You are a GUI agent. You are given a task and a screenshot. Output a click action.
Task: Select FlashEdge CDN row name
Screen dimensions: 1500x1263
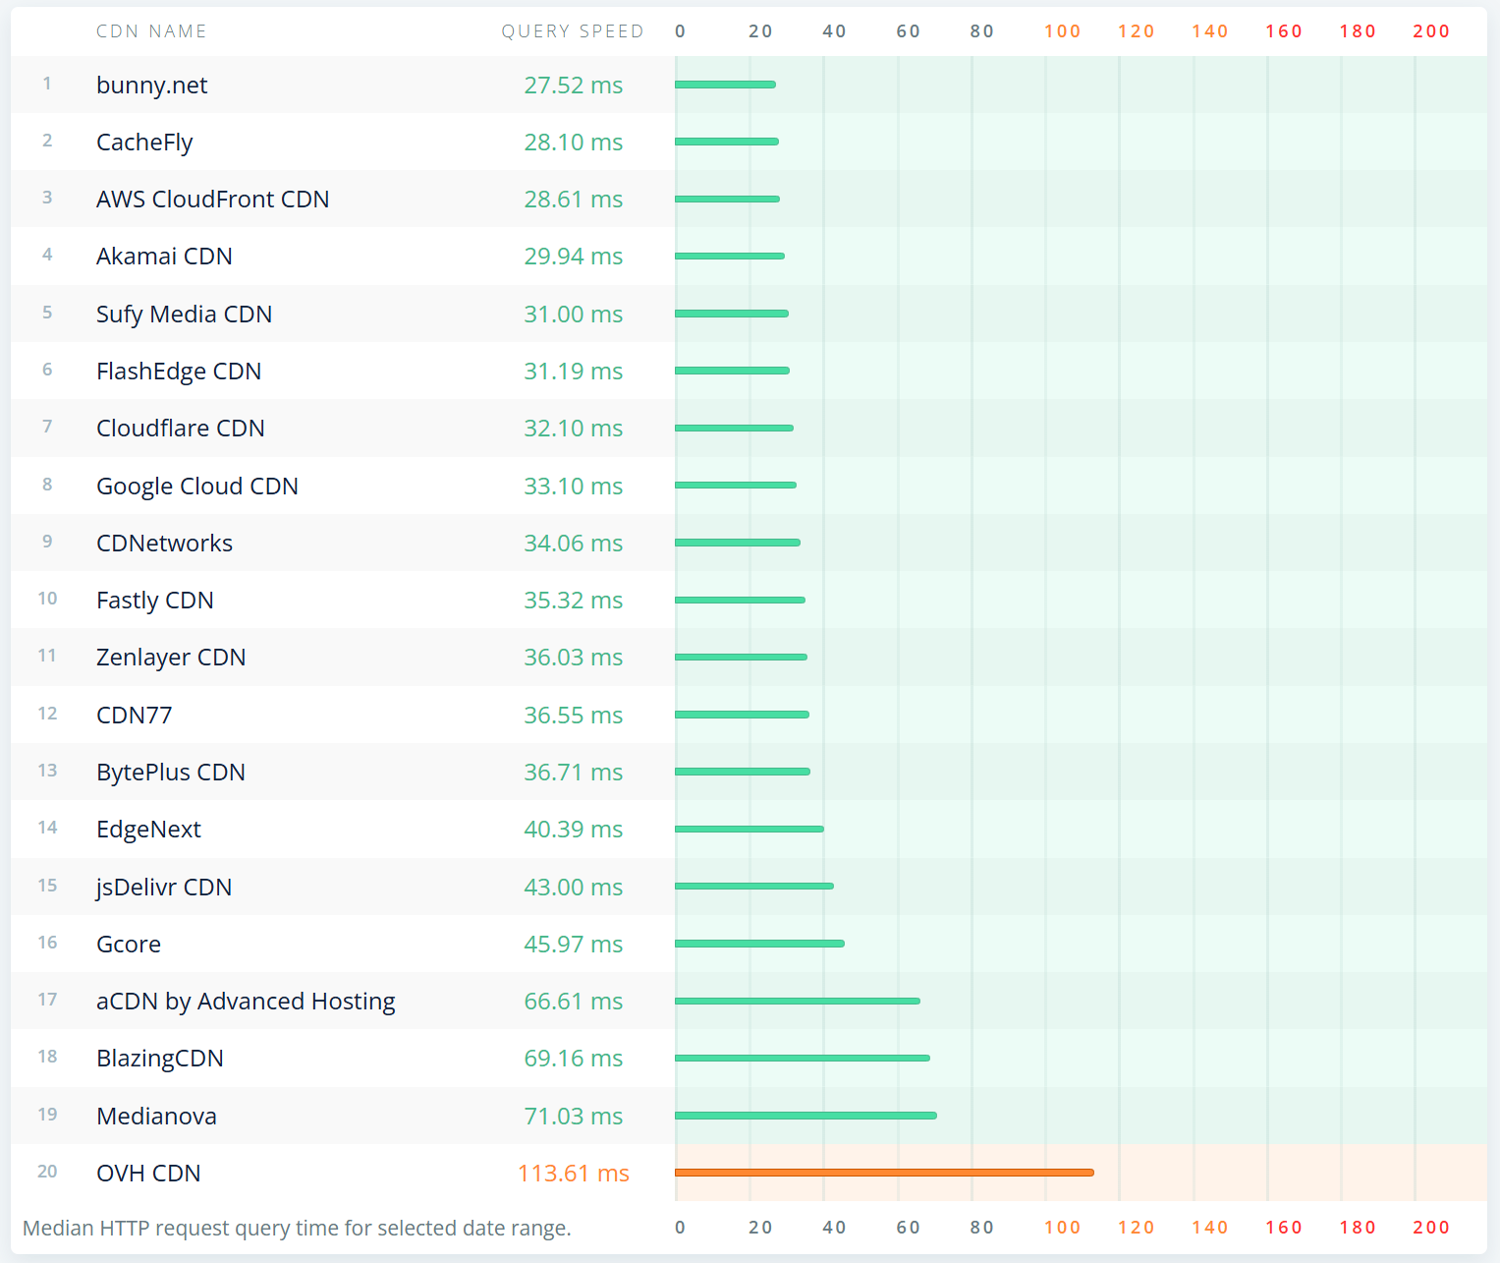point(179,372)
